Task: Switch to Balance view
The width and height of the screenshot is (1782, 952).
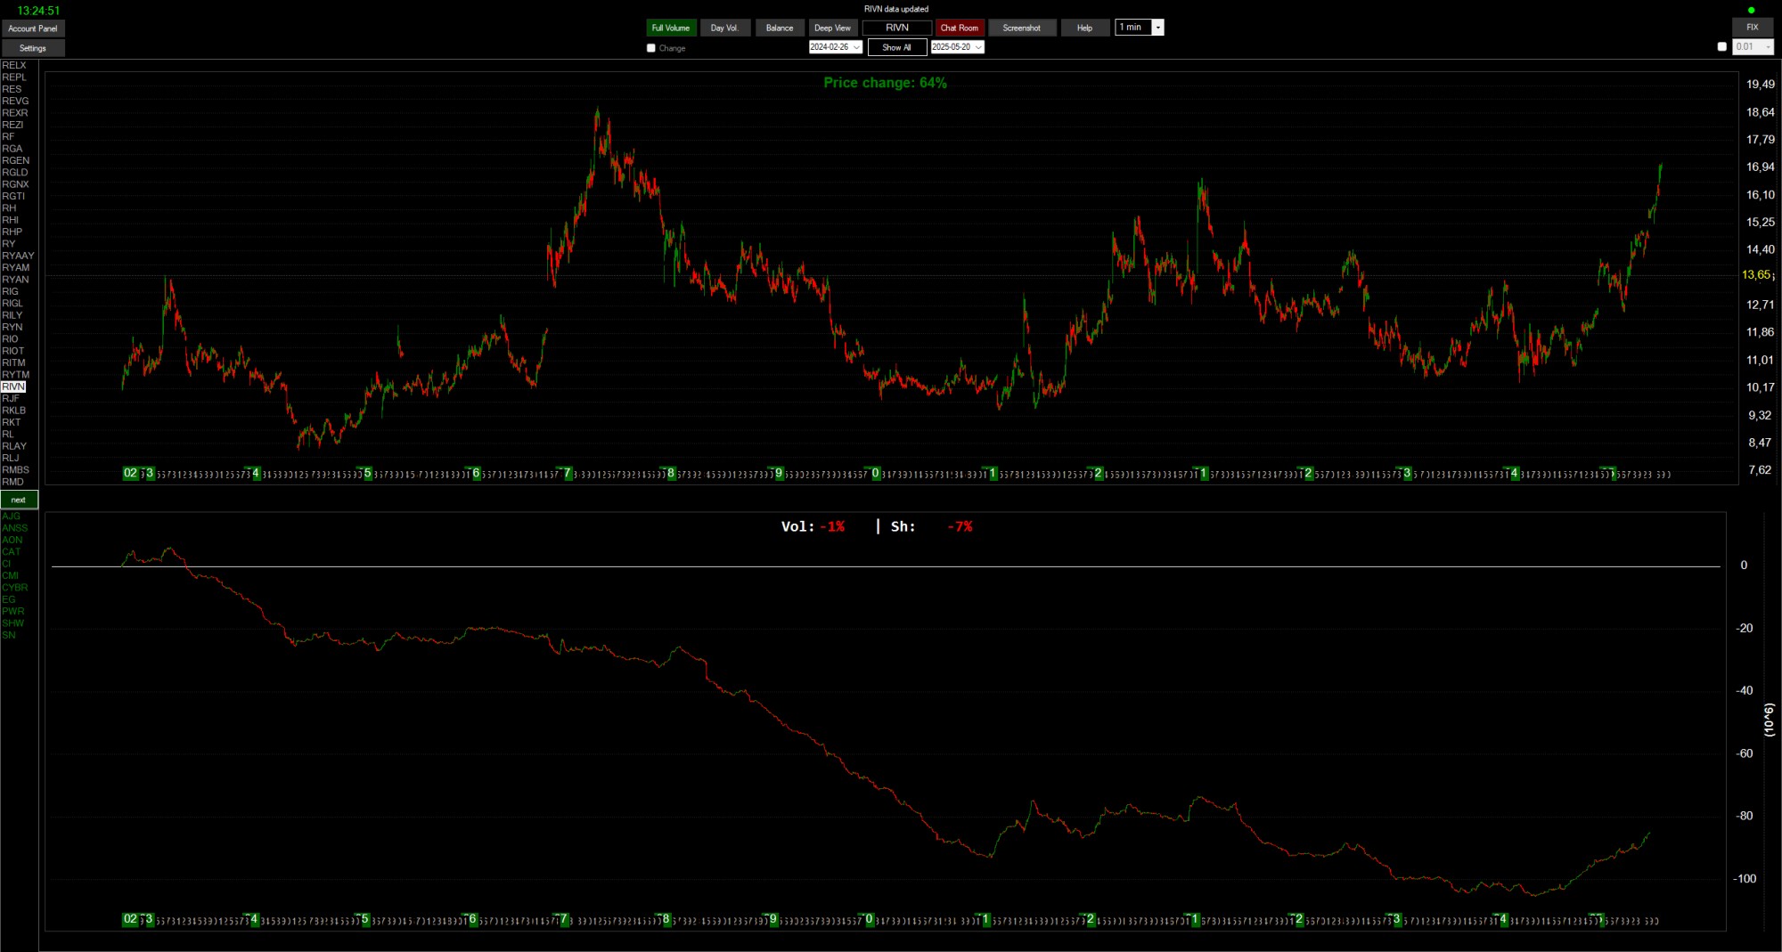Action: 780,28
